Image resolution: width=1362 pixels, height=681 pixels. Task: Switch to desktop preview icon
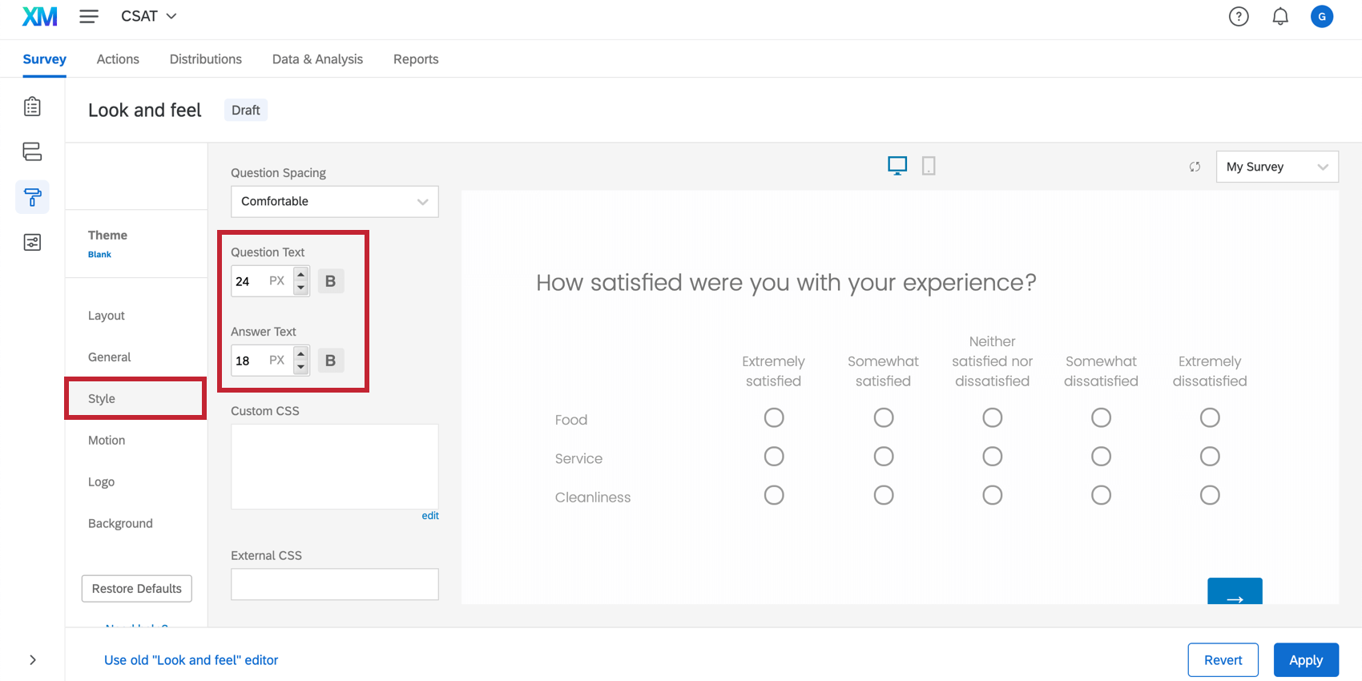coord(897,166)
